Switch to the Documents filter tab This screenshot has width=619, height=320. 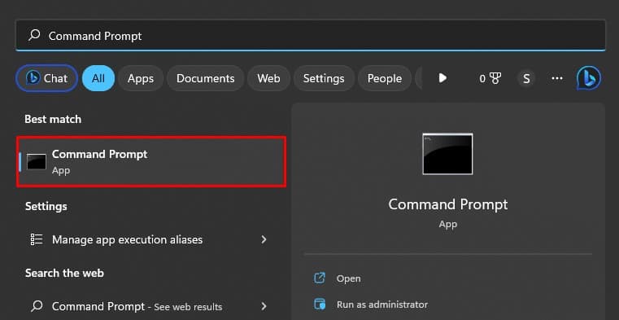point(205,78)
